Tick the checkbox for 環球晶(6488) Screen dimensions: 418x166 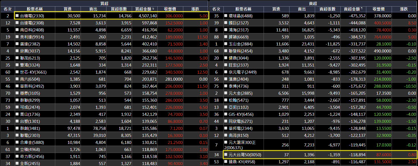click(x=226, y=16)
